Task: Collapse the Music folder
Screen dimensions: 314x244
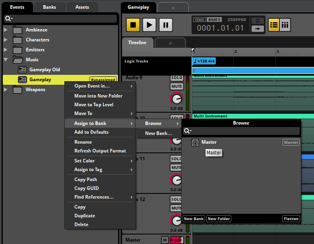Action: point(6,60)
